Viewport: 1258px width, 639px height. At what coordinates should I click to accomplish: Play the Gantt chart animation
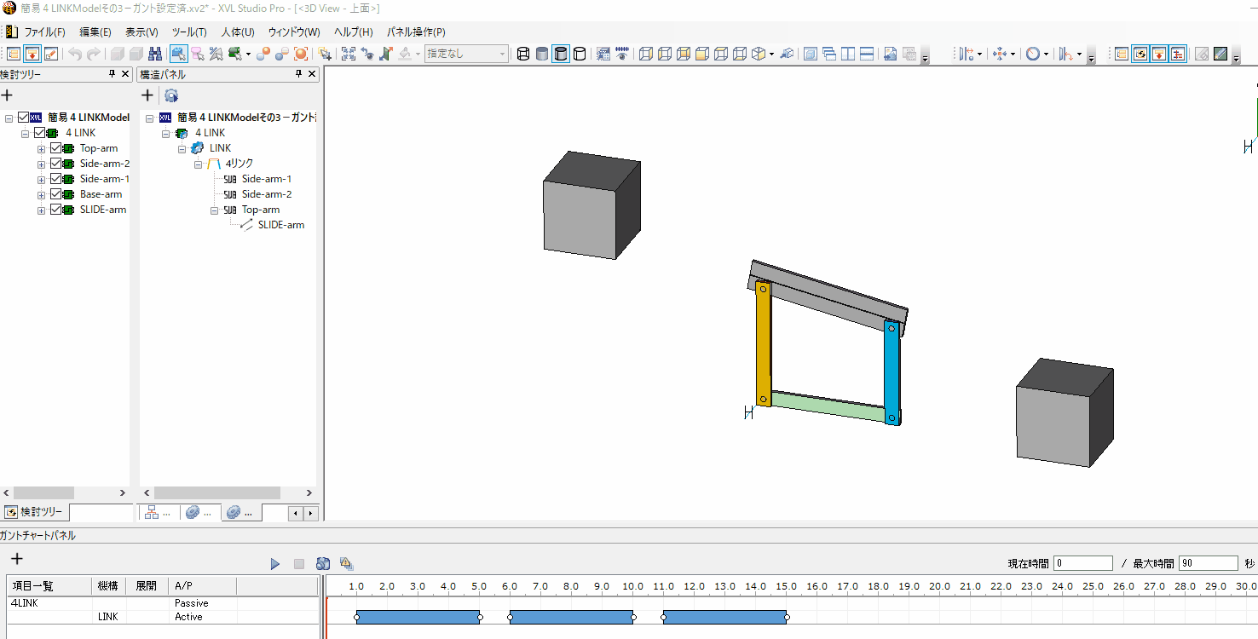coord(274,564)
